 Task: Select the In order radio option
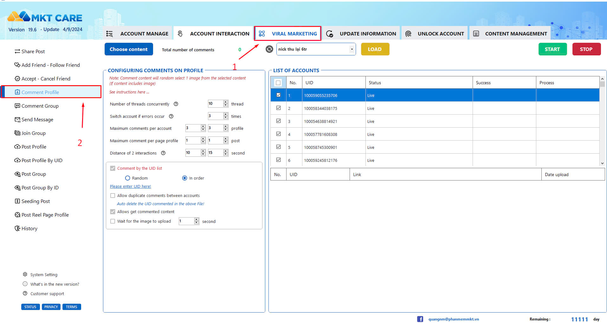(184, 178)
